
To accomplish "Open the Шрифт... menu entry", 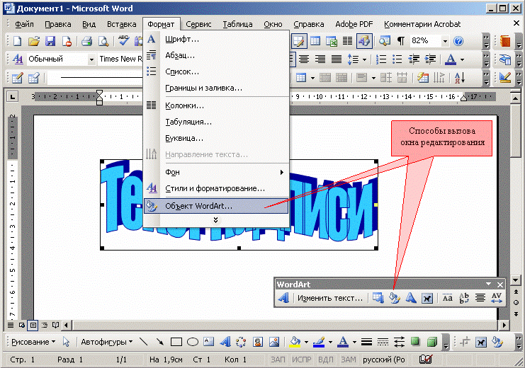I will [x=182, y=39].
